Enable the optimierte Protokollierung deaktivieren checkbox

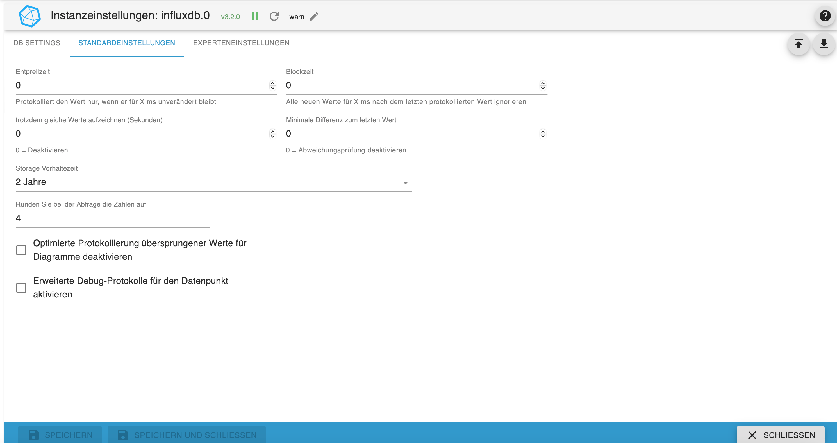click(x=21, y=250)
